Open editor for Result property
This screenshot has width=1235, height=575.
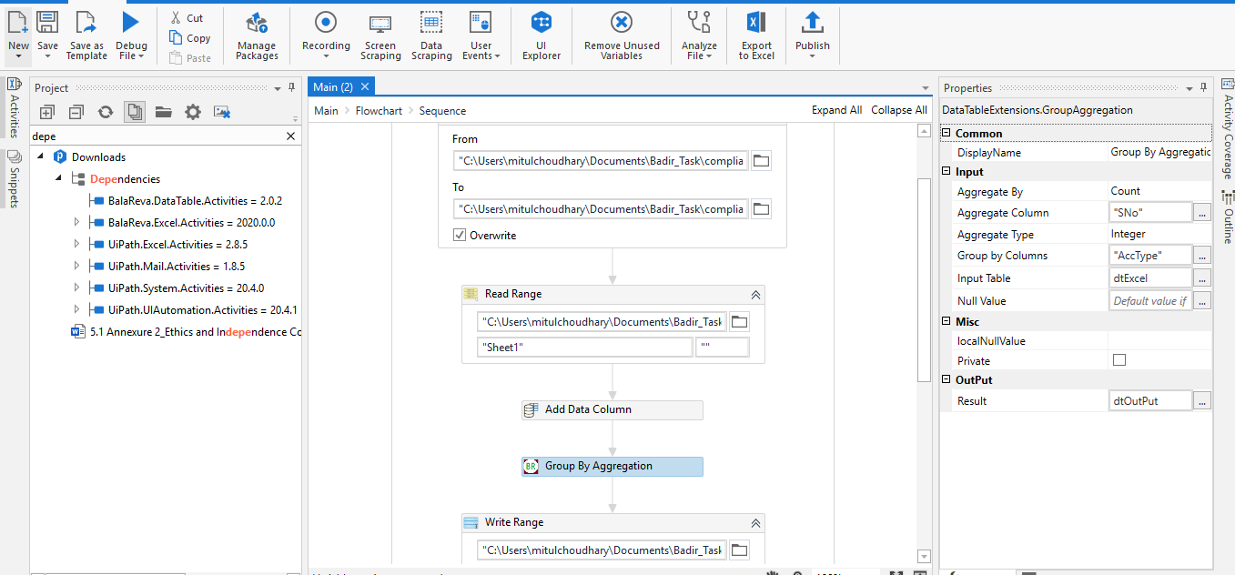tap(1202, 400)
